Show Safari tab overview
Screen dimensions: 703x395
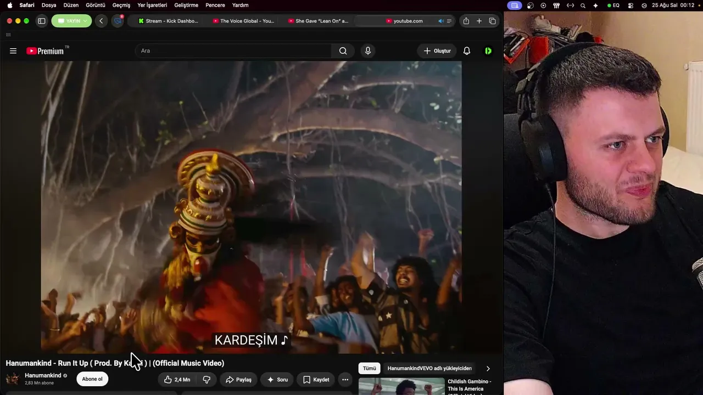pos(492,21)
